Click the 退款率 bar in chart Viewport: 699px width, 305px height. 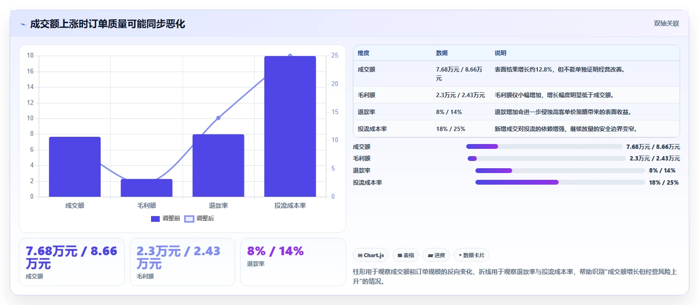[x=218, y=165]
